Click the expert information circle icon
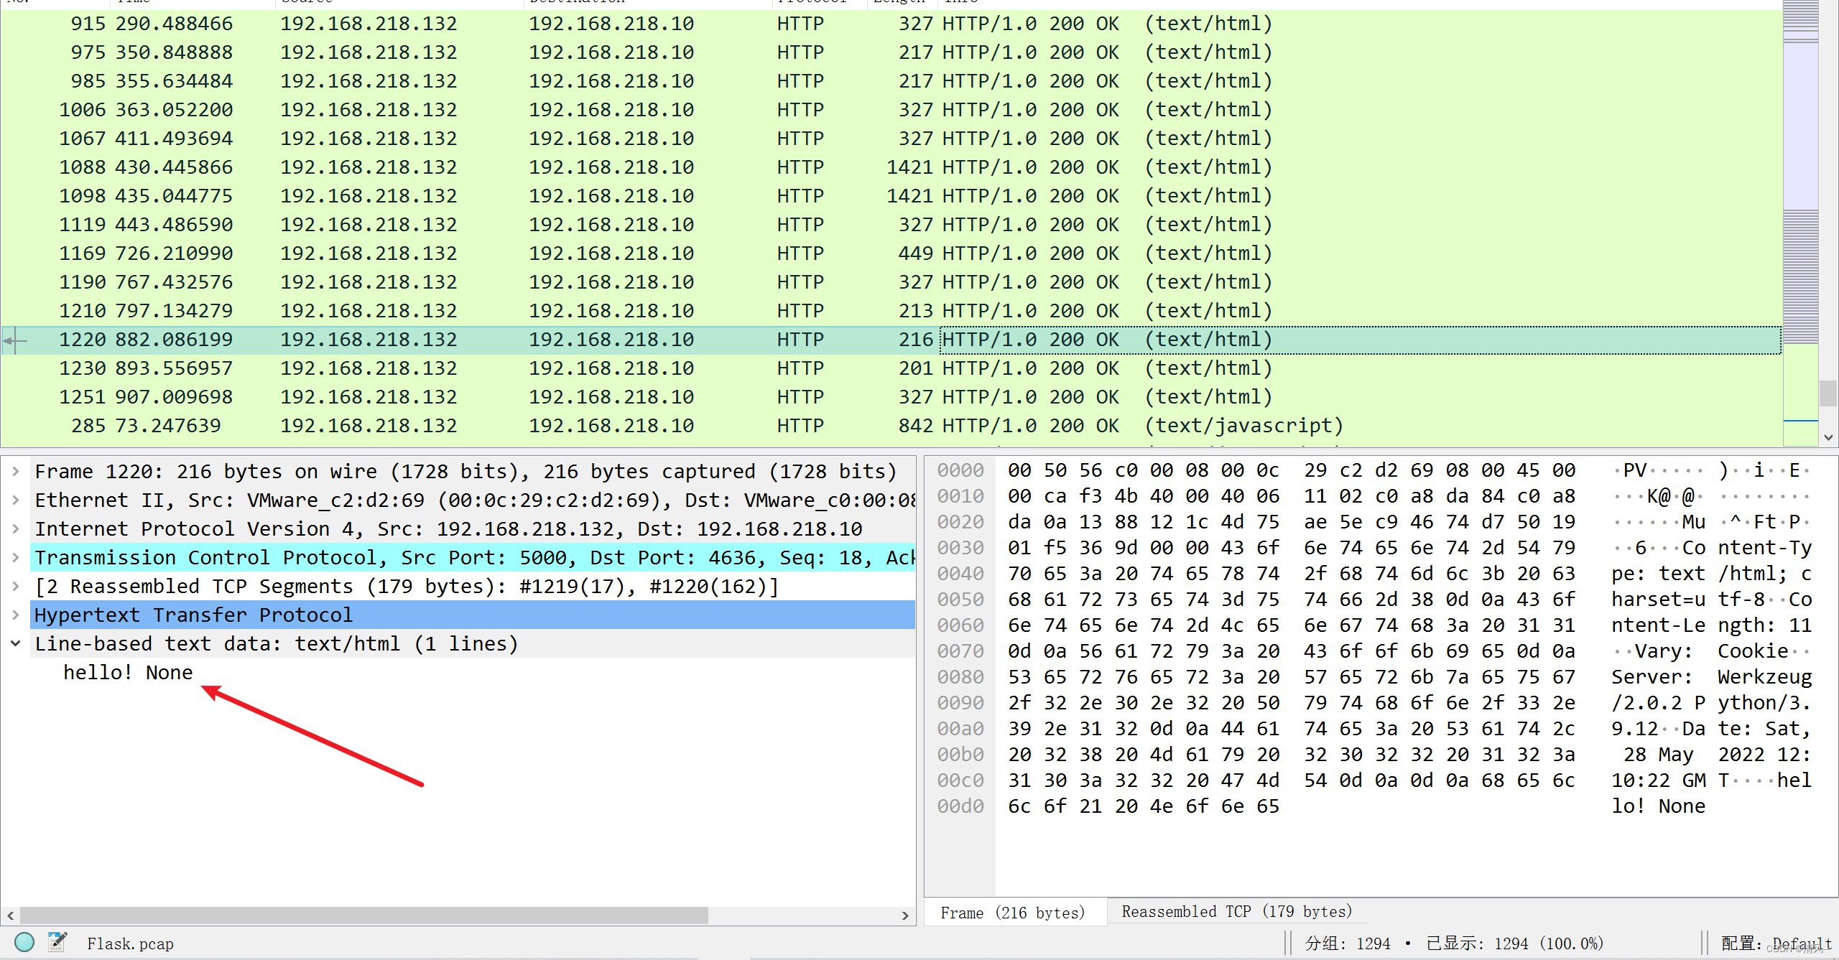The width and height of the screenshot is (1839, 960). point(24,942)
